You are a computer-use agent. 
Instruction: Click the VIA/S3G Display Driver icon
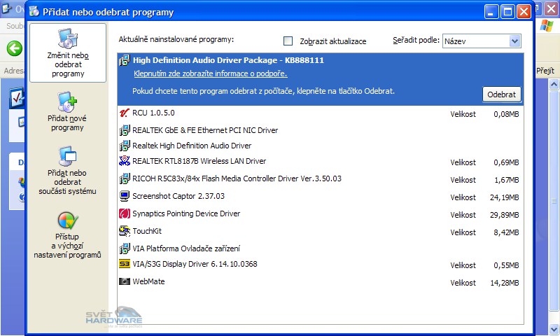coord(125,265)
